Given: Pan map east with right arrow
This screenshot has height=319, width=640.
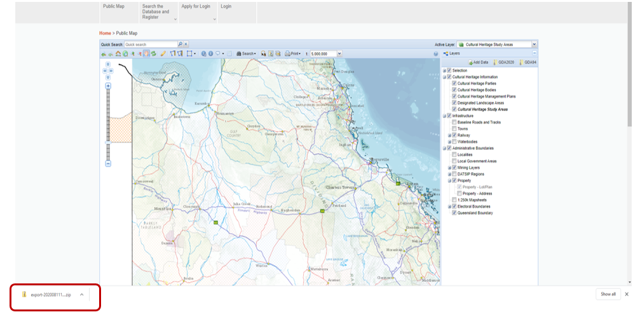Looking at the screenshot, I should [x=111, y=71].
